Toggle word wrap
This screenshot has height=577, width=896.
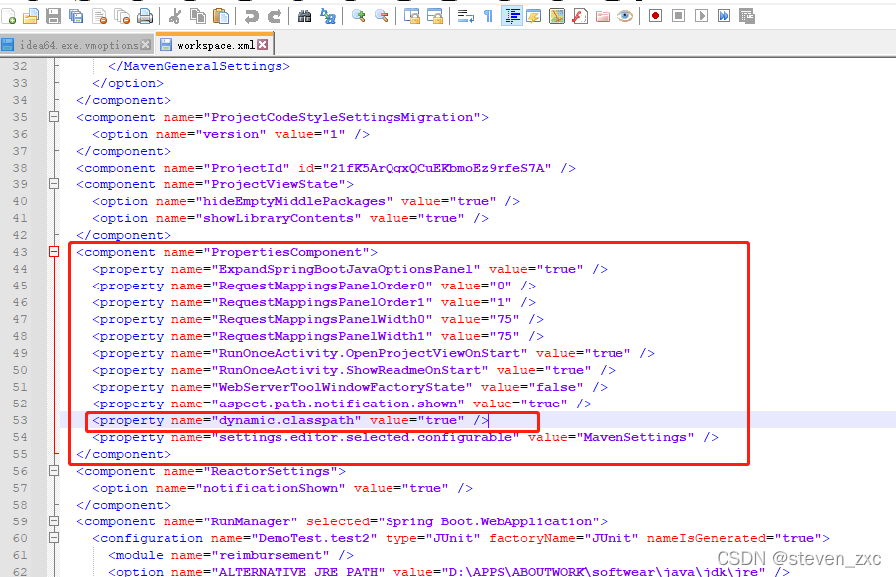tap(466, 16)
